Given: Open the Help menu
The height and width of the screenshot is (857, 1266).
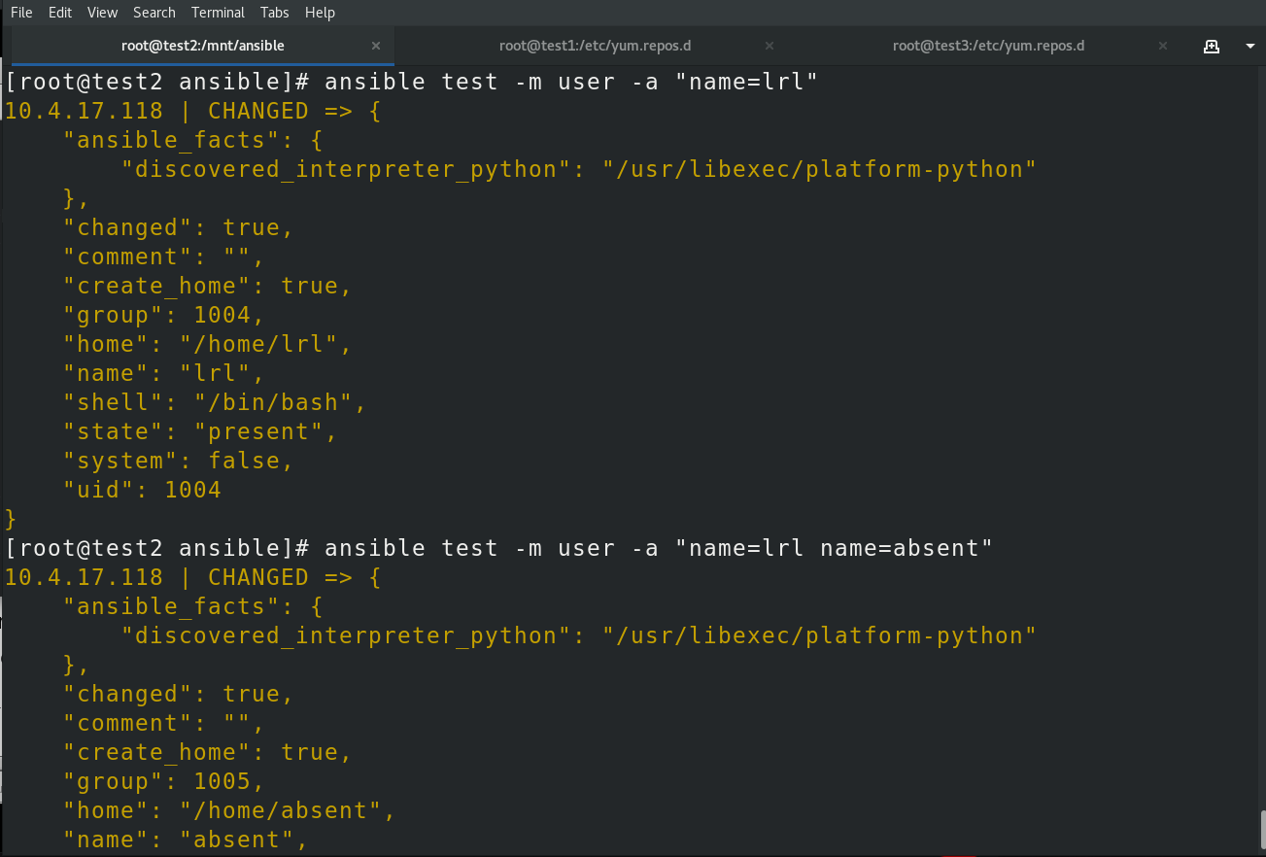Looking at the screenshot, I should (x=320, y=13).
